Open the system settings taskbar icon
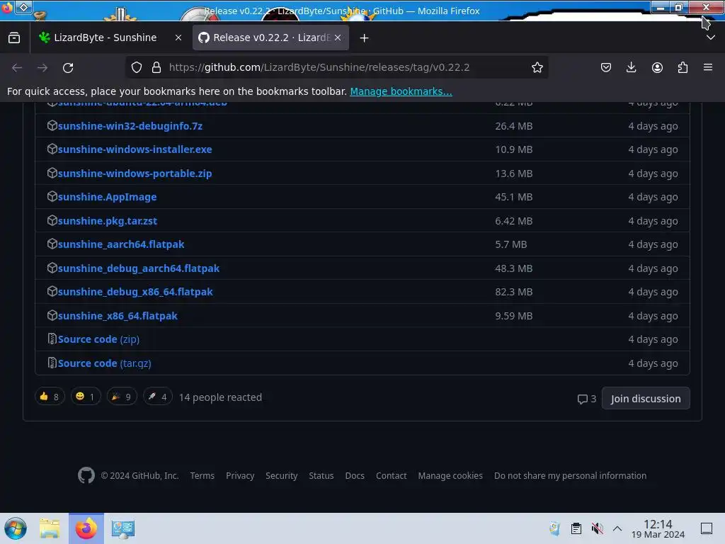The width and height of the screenshot is (725, 544). coord(123,528)
